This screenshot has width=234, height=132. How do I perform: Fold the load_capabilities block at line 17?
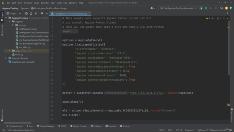(x=61, y=44)
